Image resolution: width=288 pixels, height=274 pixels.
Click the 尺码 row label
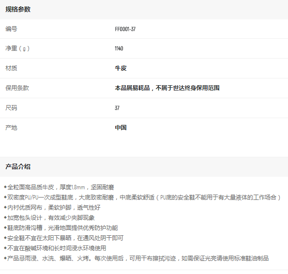(x=11, y=108)
